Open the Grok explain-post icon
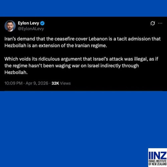167x167 pixels. (153, 23)
